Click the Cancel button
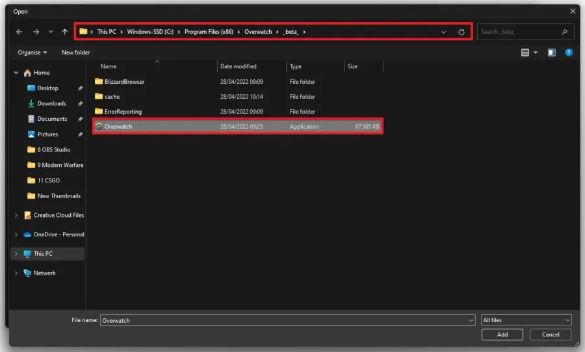The width and height of the screenshot is (585, 352). click(551, 334)
